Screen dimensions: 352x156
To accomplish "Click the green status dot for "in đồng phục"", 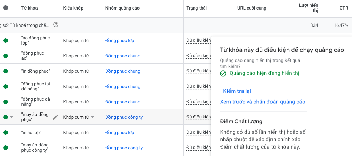I will coord(5,71).
